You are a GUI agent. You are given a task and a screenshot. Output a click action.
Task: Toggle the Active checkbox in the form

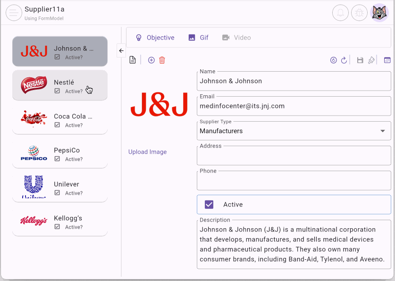coord(209,205)
